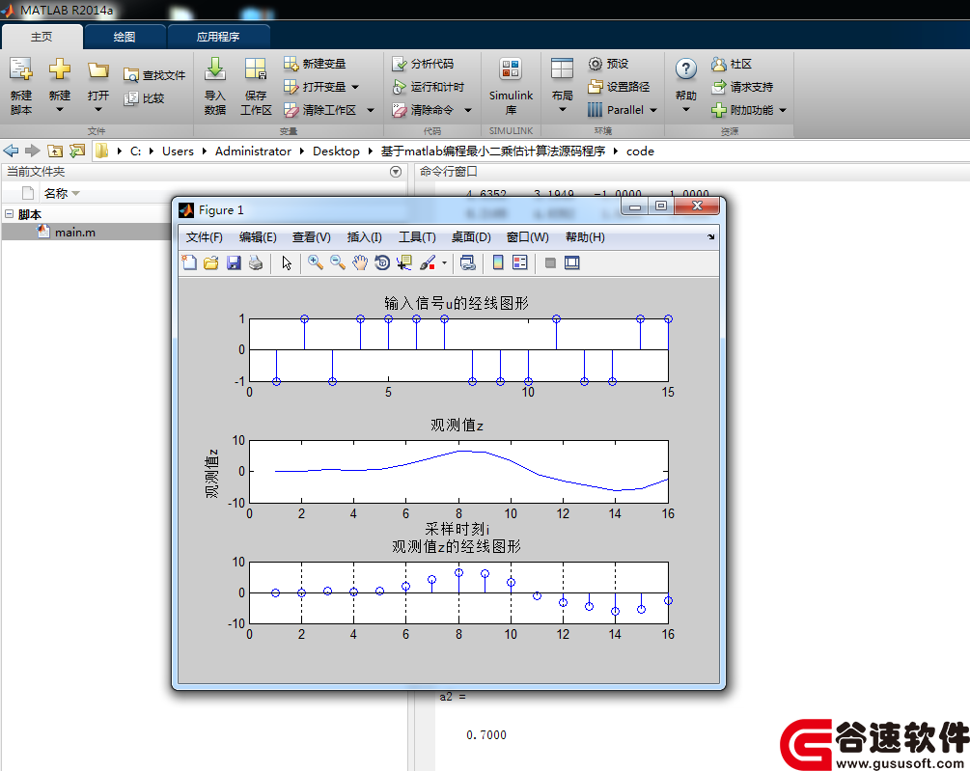The width and height of the screenshot is (970, 771).
Task: Go forward with the gray right arrow
Action: point(33,151)
